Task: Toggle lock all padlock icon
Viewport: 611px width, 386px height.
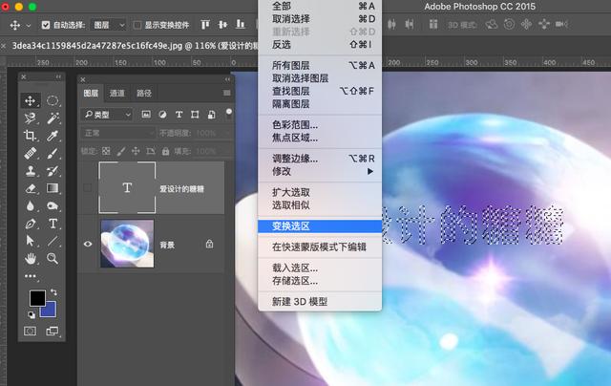Action: point(165,151)
